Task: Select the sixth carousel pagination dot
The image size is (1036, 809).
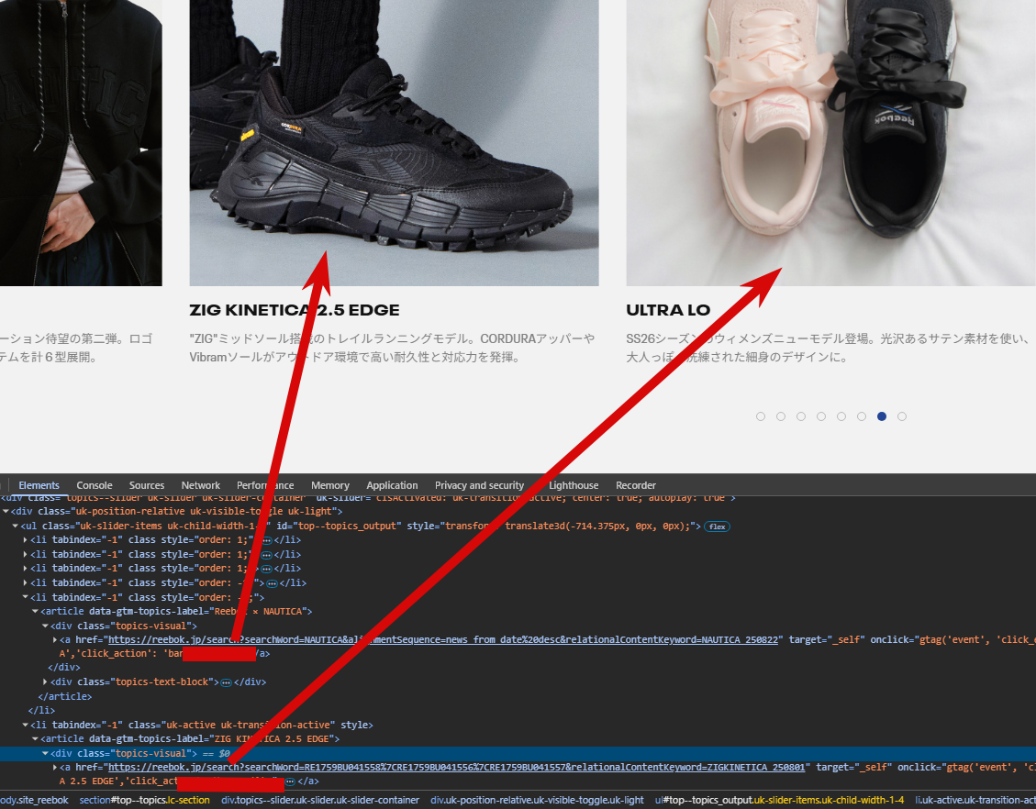Action: click(862, 416)
